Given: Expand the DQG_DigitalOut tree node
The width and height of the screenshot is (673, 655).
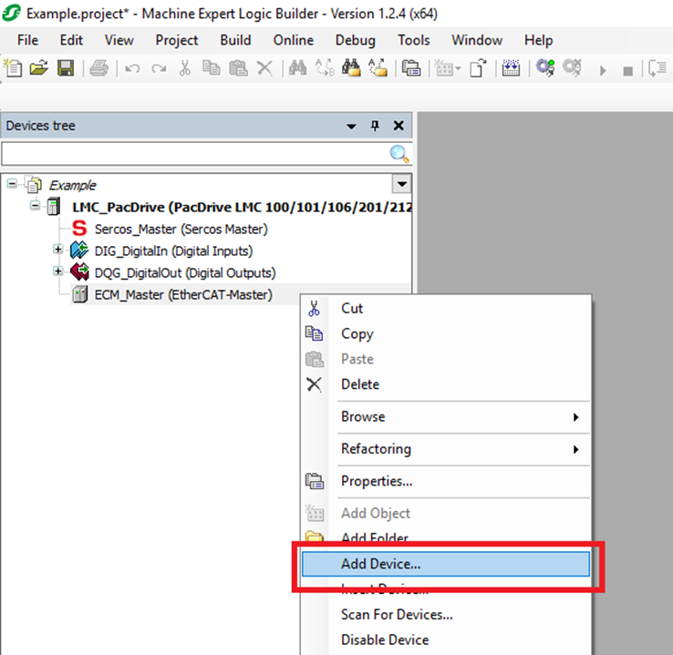Looking at the screenshot, I should click(x=58, y=271).
